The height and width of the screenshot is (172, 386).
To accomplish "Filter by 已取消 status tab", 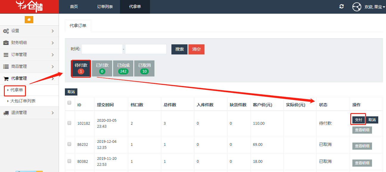I will 144,68.
